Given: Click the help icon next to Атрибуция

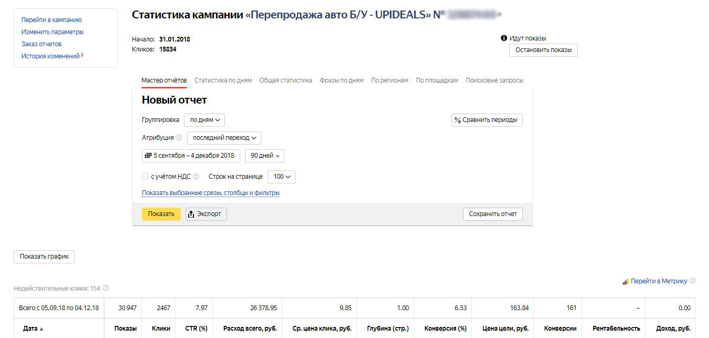Looking at the screenshot, I should (x=179, y=138).
